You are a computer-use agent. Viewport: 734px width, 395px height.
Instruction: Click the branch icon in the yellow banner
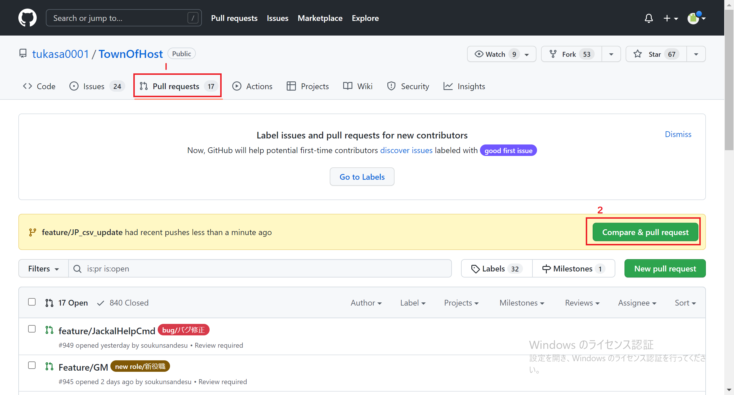32,232
